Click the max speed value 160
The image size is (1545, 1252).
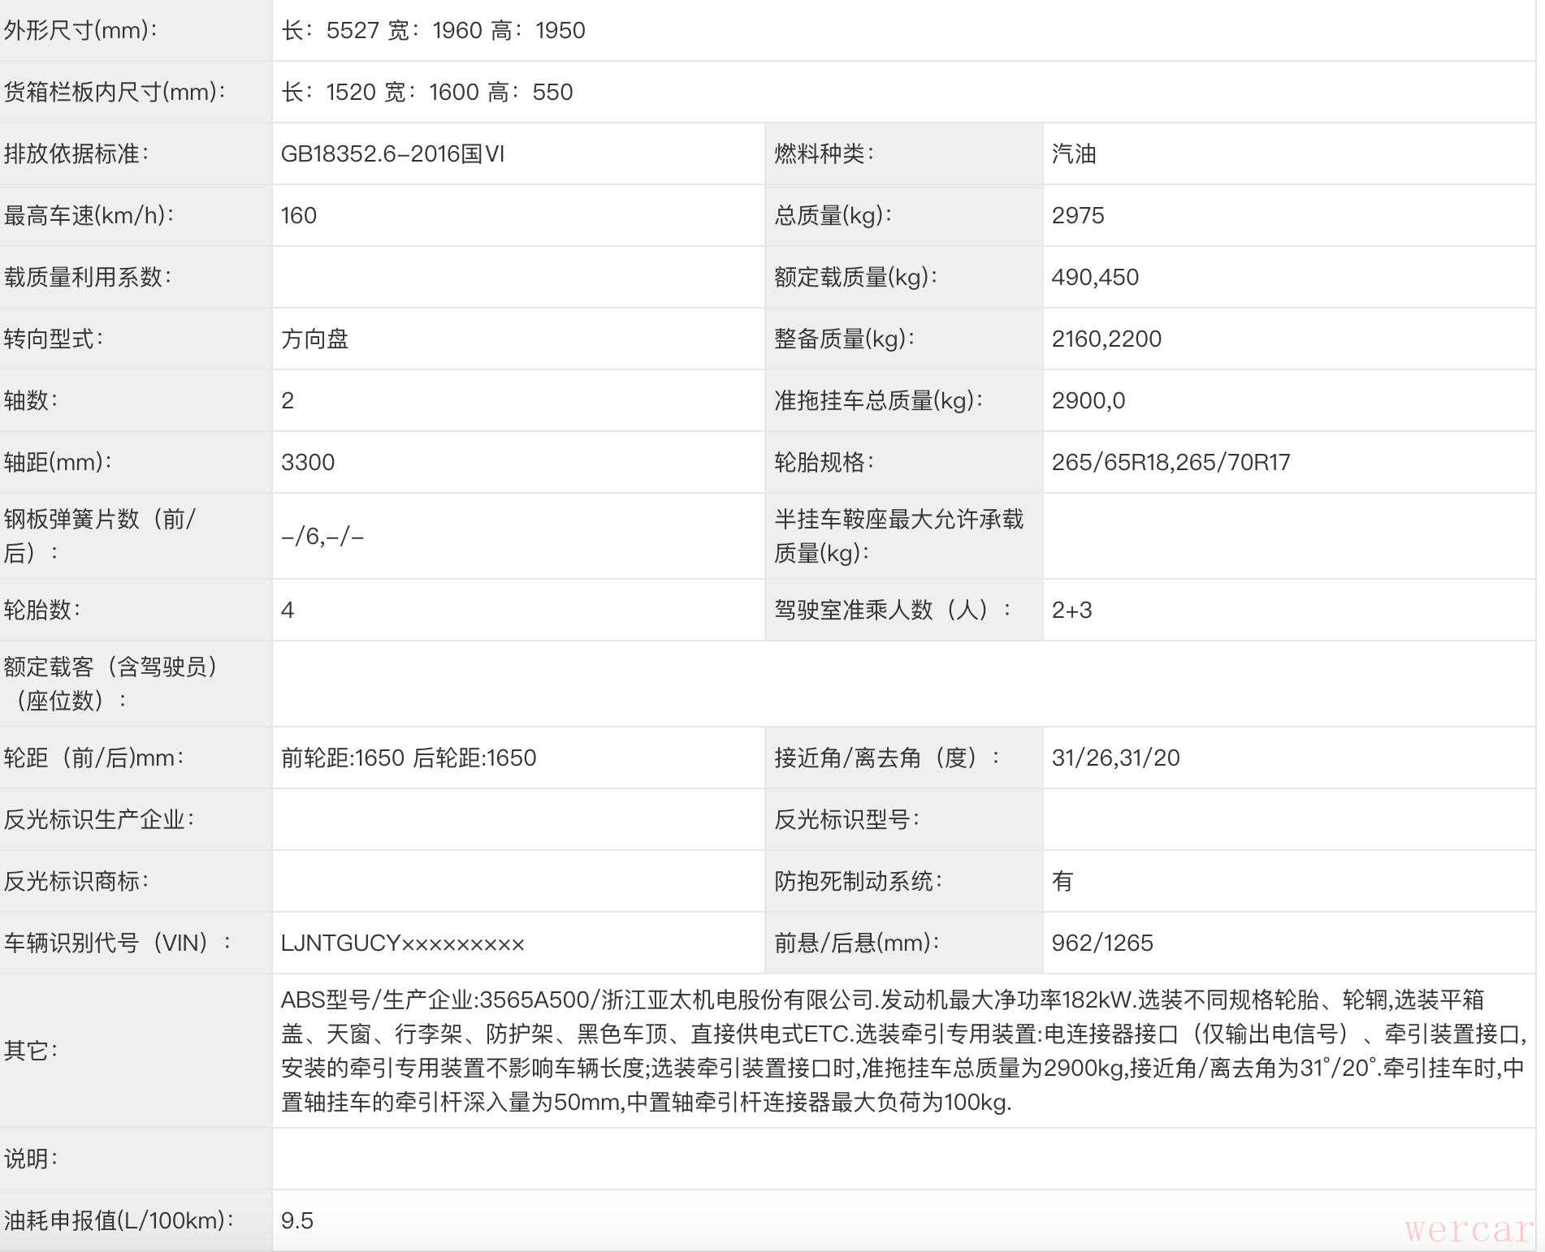(x=298, y=216)
